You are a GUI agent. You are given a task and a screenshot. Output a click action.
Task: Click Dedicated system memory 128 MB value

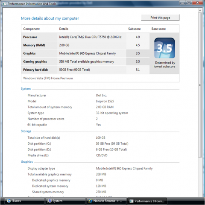pos(101,186)
